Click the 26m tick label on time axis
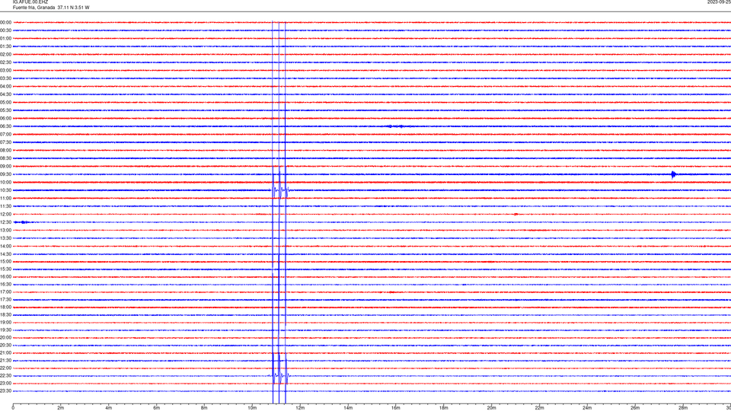 [635, 408]
